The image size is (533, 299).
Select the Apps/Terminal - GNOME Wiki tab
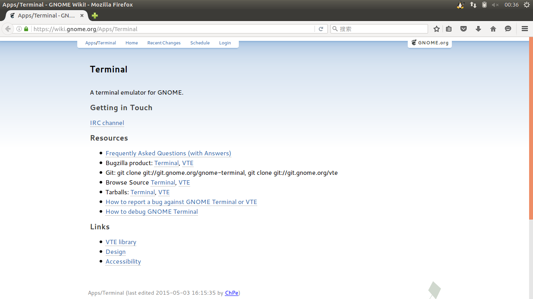tap(46, 16)
